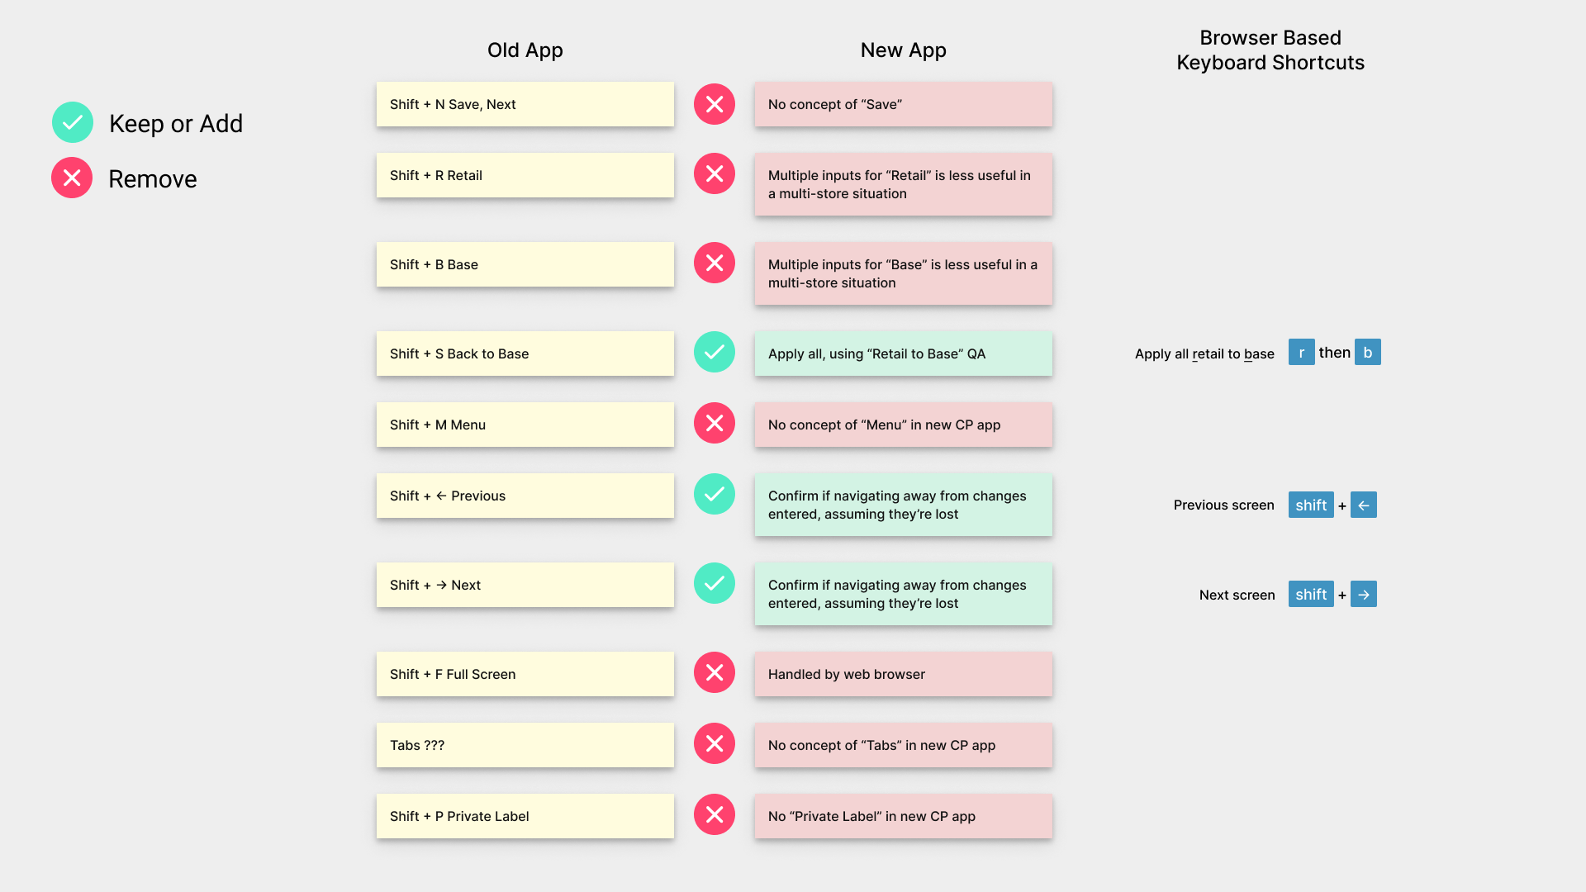
Task: Click red X icon beside Shift + M Menu
Action: [715, 424]
